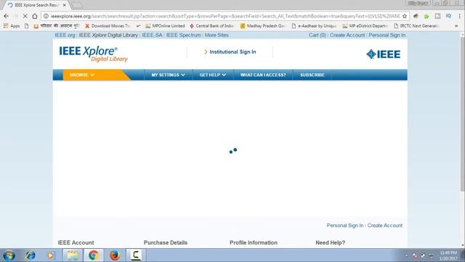Click the IEEE Xplore Digital Library logo
465x262 pixels.
coord(94,54)
